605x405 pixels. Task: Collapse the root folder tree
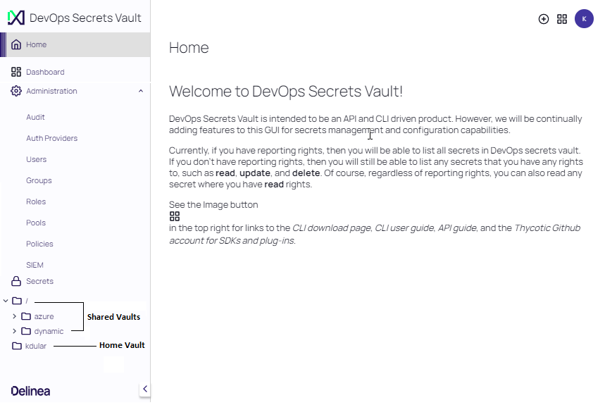(x=6, y=301)
